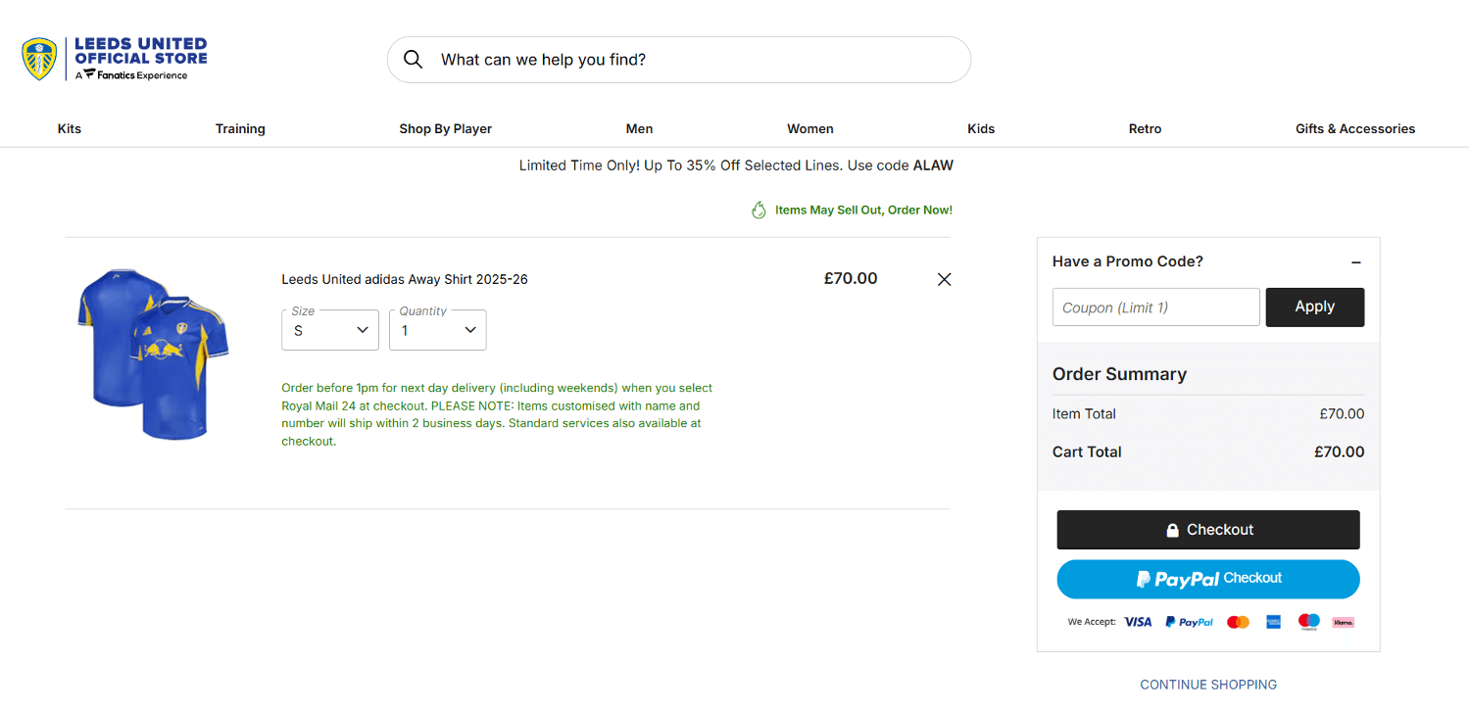The height and width of the screenshot is (711, 1470).
Task: Click the Mastercard payment icon
Action: tap(1238, 621)
